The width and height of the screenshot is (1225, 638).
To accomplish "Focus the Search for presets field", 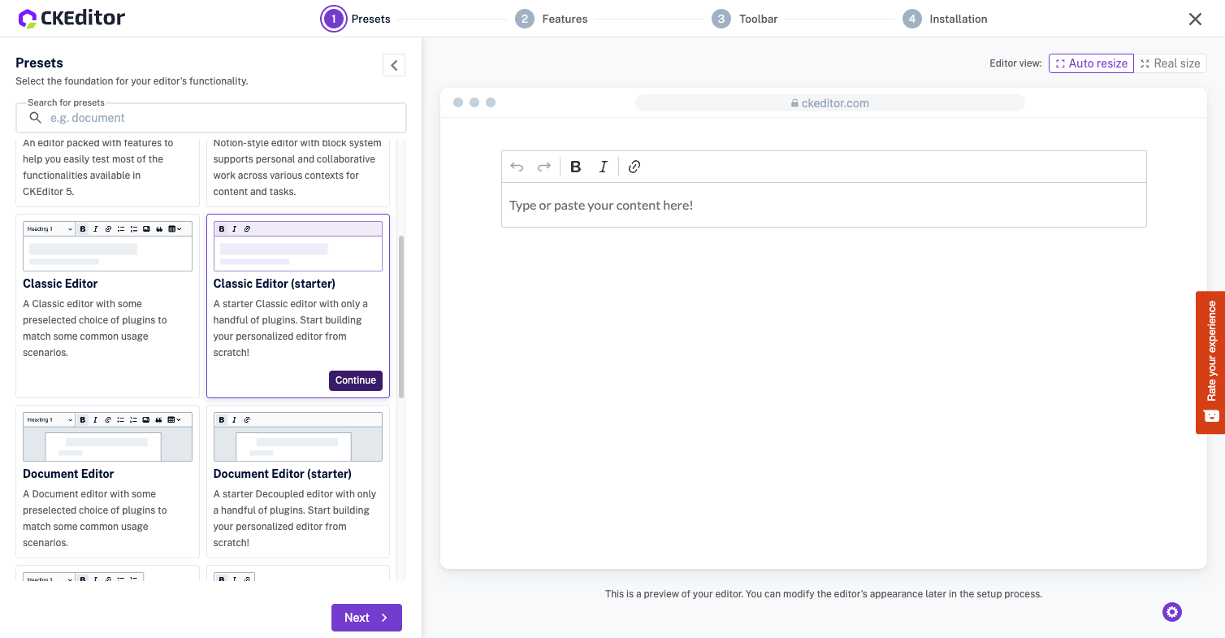I will 219,118.
